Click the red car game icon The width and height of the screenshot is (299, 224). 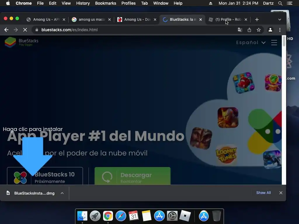[244, 83]
